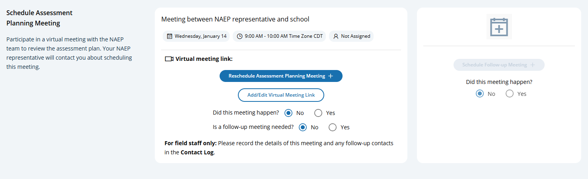Viewport: 588px width, 179px height.
Task: Click the person icon beside Not Assigned
Action: click(x=336, y=36)
